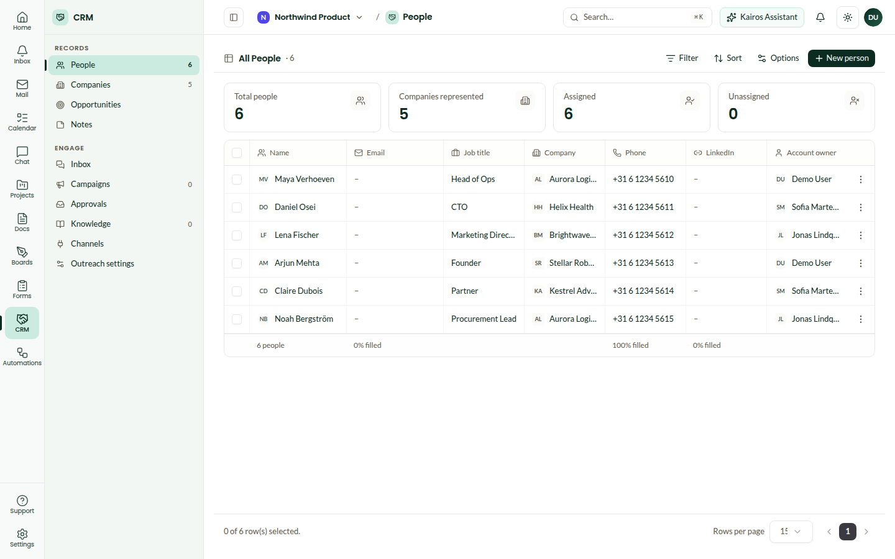The width and height of the screenshot is (895, 559).
Task: Click Helix Health company cell
Action: 564,207
